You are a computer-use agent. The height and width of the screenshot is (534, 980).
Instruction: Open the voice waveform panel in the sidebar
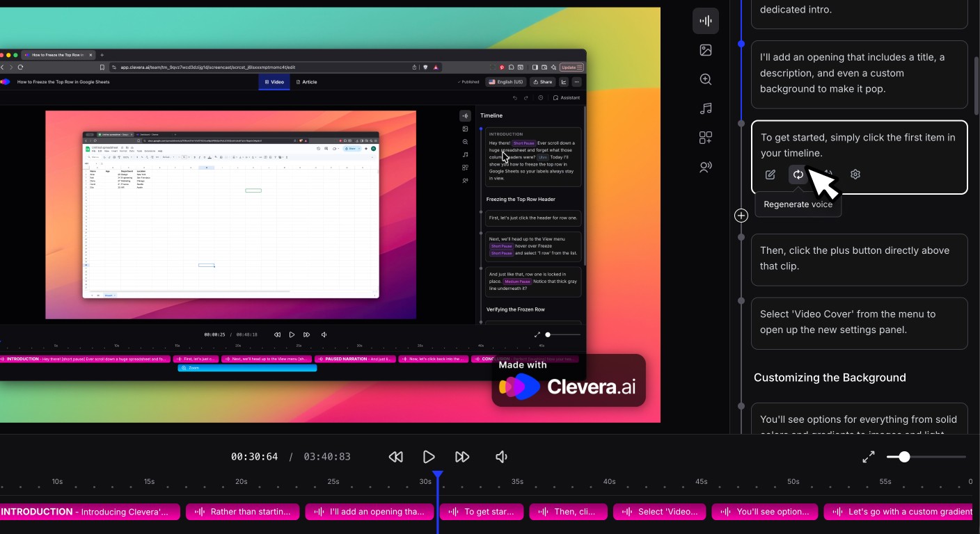706,21
